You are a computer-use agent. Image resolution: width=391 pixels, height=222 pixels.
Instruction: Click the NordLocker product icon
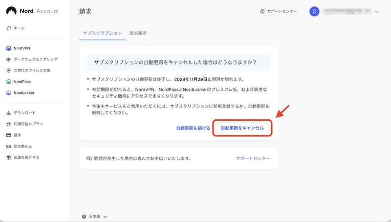pos(8,93)
